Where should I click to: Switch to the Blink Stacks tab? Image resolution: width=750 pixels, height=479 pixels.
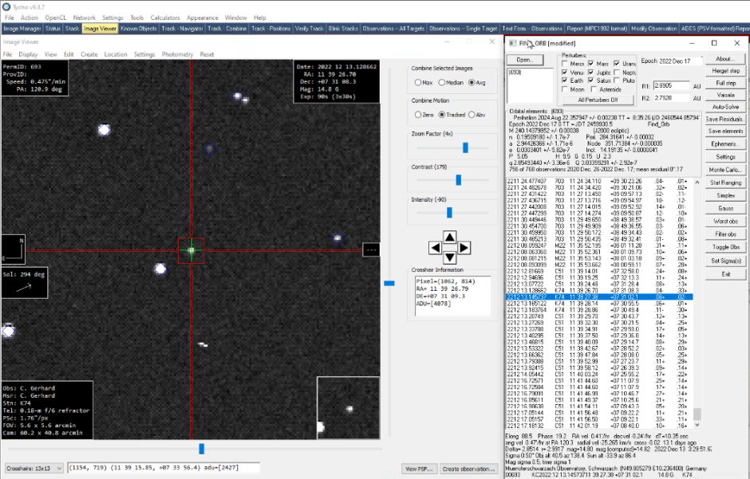343,29
